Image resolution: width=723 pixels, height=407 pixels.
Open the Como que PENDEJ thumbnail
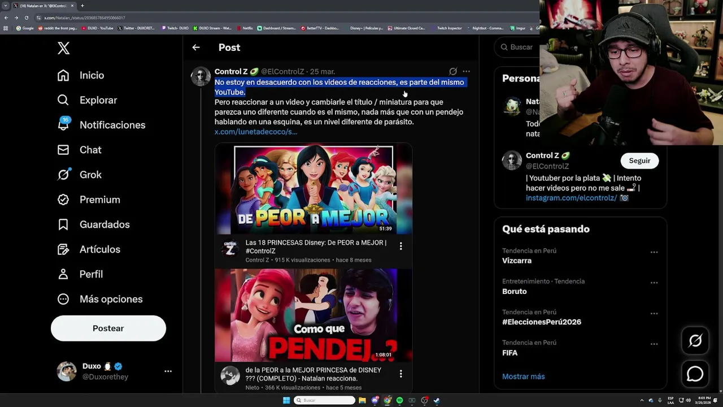tap(313, 315)
